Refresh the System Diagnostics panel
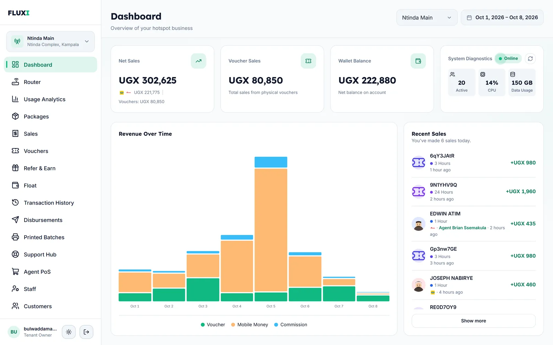The width and height of the screenshot is (553, 345). pyautogui.click(x=530, y=59)
